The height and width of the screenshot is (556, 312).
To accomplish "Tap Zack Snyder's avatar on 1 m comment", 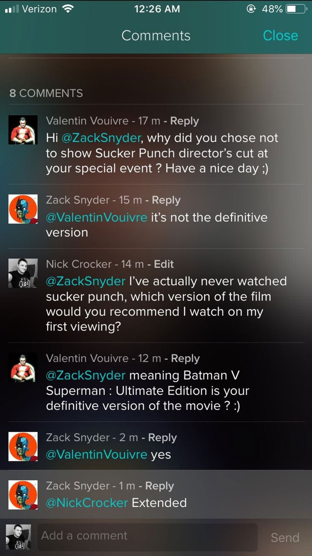I will pos(23,495).
